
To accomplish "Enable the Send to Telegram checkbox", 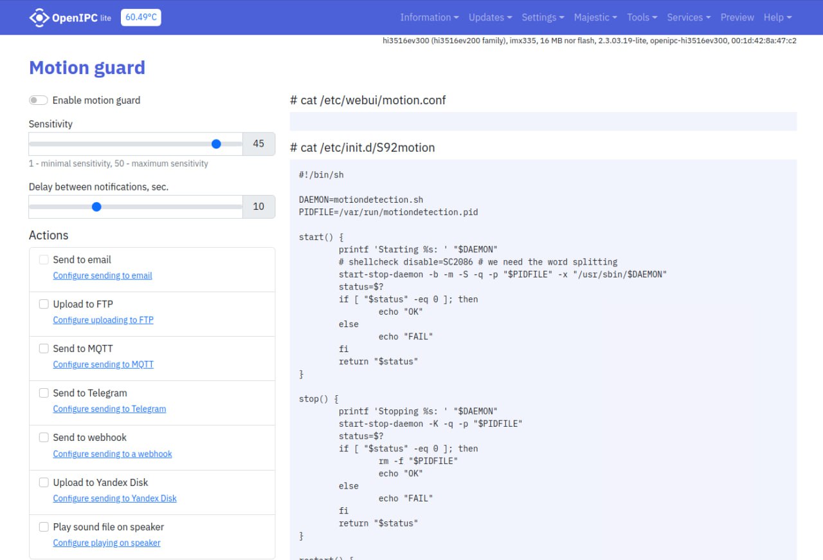I will point(44,393).
